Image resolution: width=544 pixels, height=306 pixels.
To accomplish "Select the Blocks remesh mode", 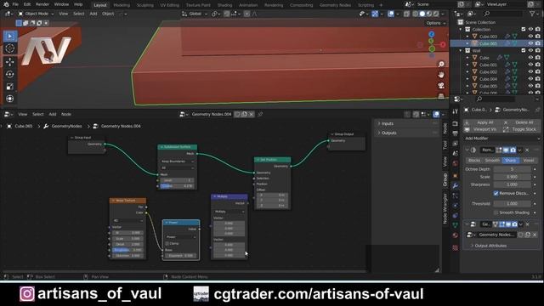I will pos(474,161).
